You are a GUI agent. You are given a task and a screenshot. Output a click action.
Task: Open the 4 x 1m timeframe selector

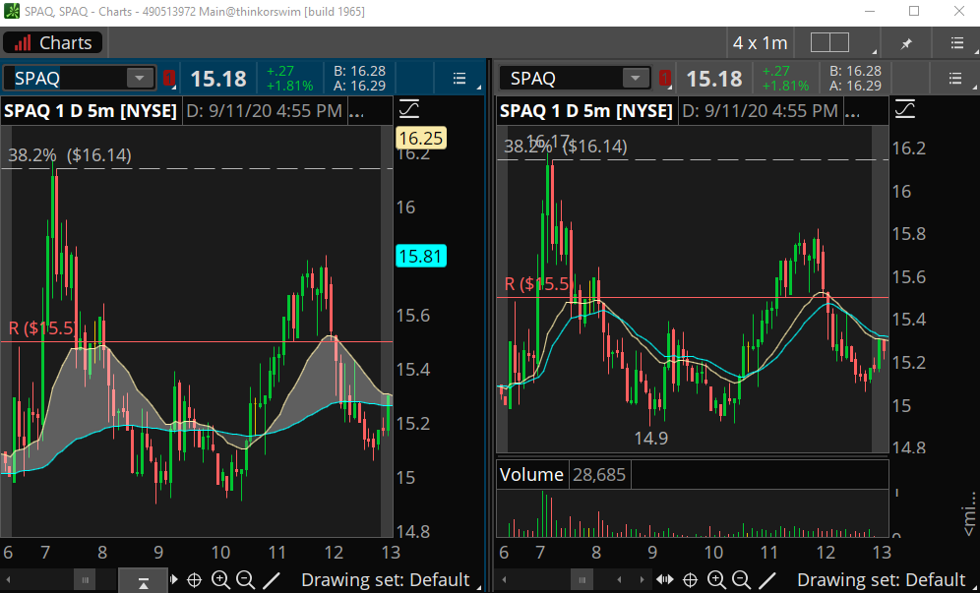pos(760,42)
